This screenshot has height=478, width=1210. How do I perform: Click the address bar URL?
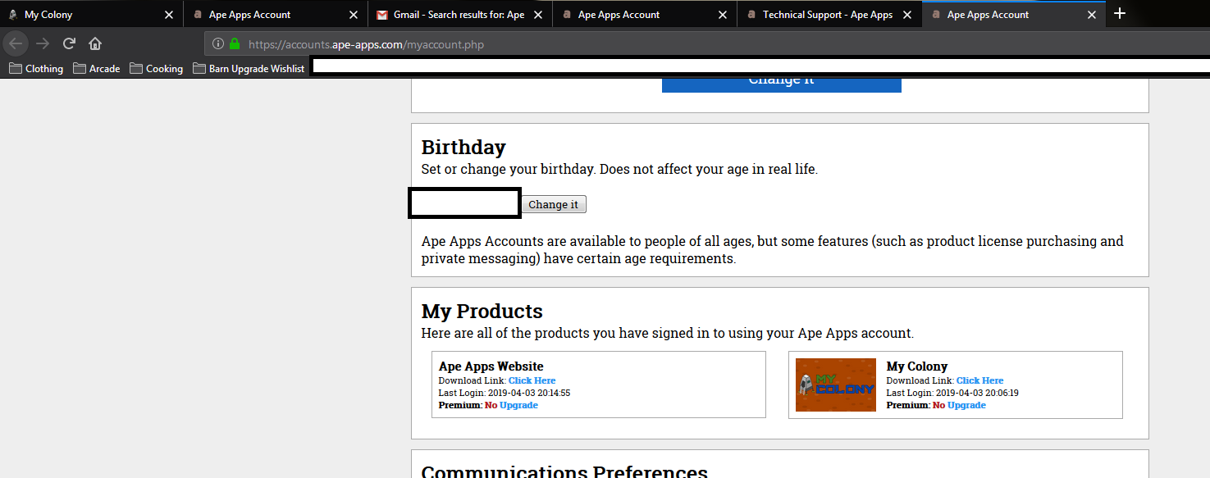tap(366, 44)
